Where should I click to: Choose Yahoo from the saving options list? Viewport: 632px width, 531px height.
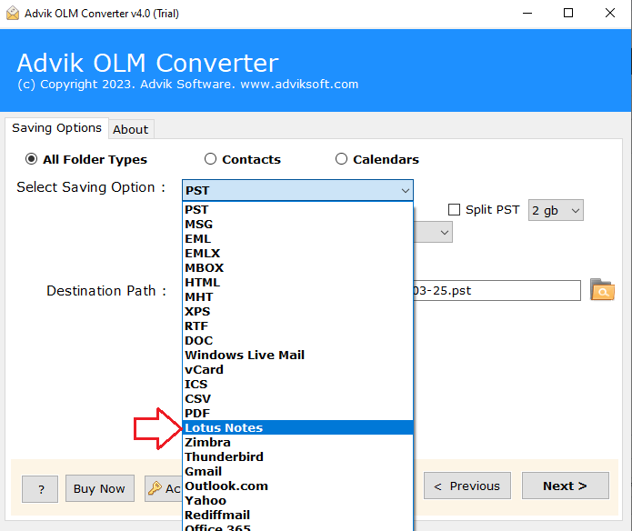coord(297,500)
